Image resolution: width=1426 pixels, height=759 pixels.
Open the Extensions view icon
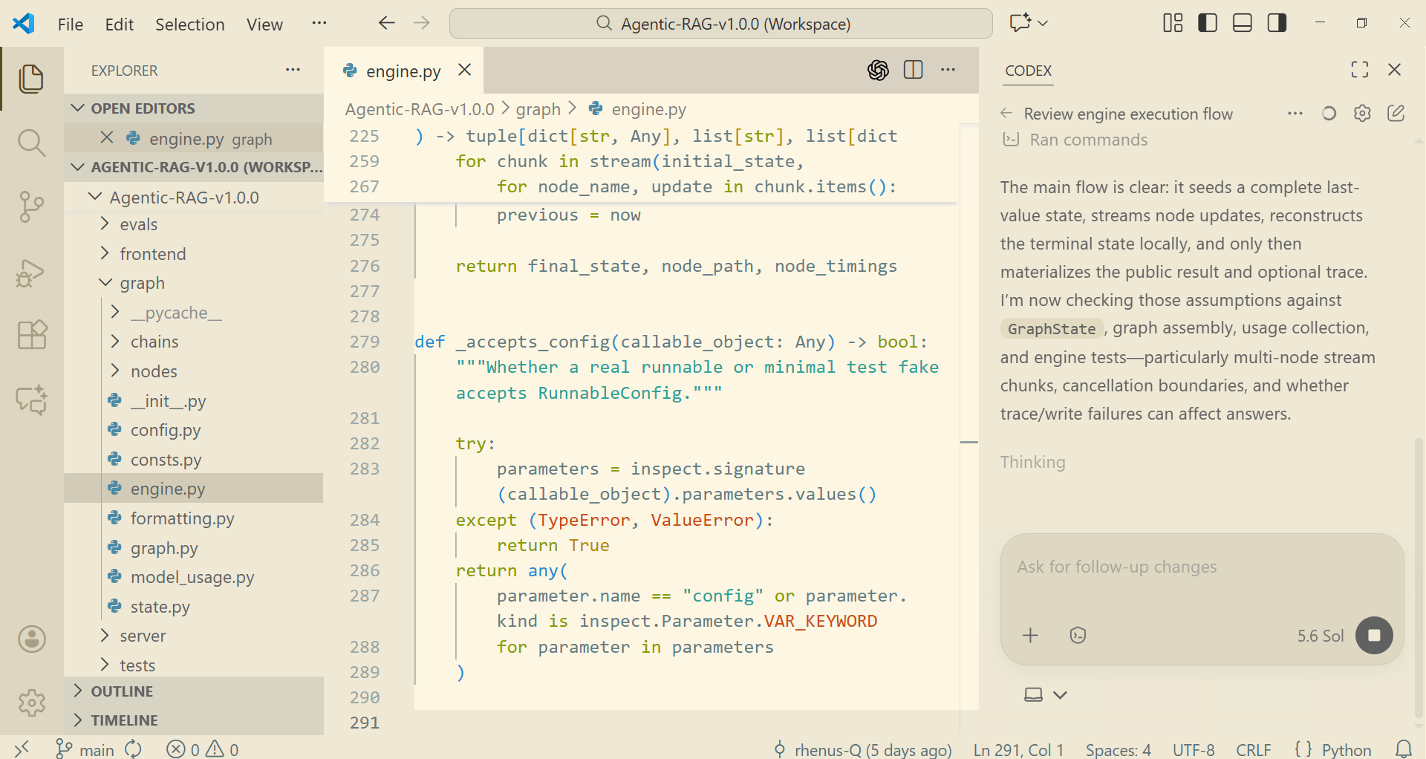(x=31, y=335)
